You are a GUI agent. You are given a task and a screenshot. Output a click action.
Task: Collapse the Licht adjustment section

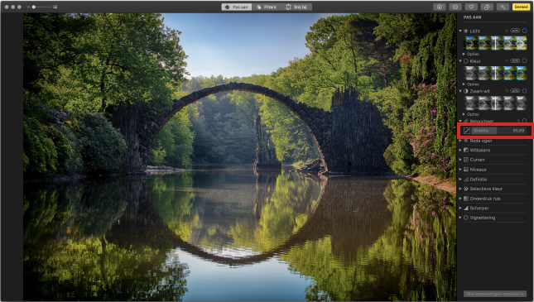pos(460,31)
